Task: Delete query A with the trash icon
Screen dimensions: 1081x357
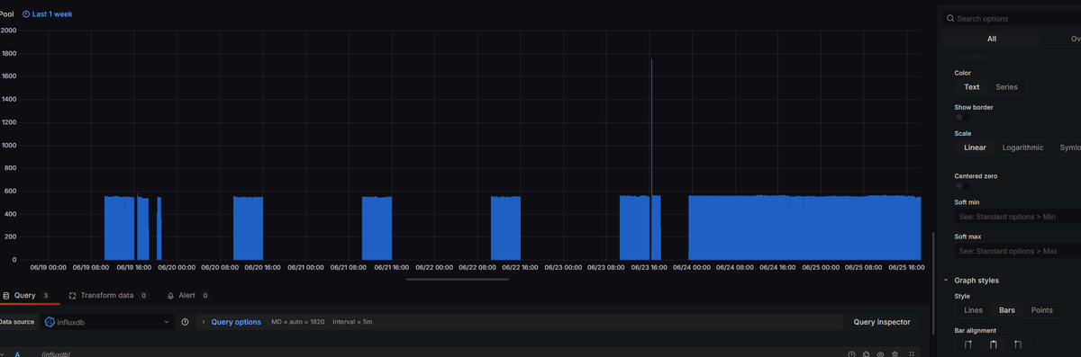Action: point(895,354)
